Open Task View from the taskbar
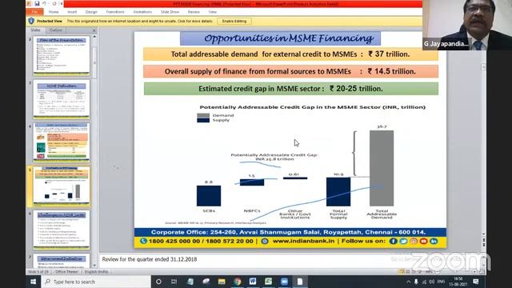Image resolution: width=512 pixels, height=288 pixels. pos(174,282)
